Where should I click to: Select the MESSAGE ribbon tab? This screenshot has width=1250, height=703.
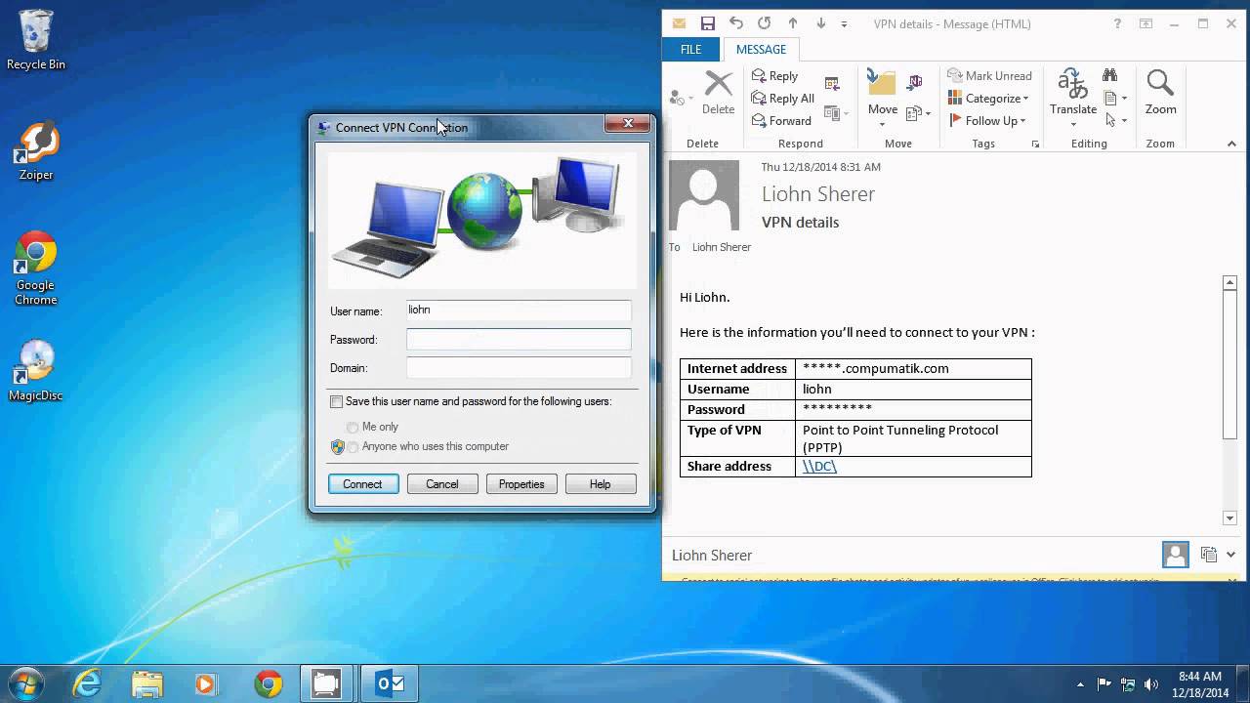(x=761, y=50)
